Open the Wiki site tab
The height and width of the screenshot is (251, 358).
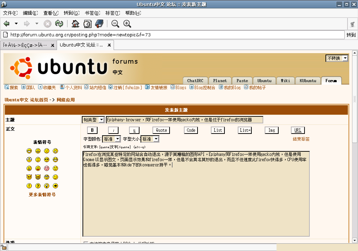(x=285, y=81)
